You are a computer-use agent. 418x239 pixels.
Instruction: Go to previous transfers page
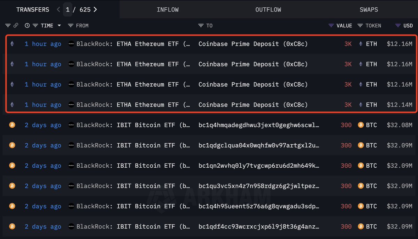59,9
